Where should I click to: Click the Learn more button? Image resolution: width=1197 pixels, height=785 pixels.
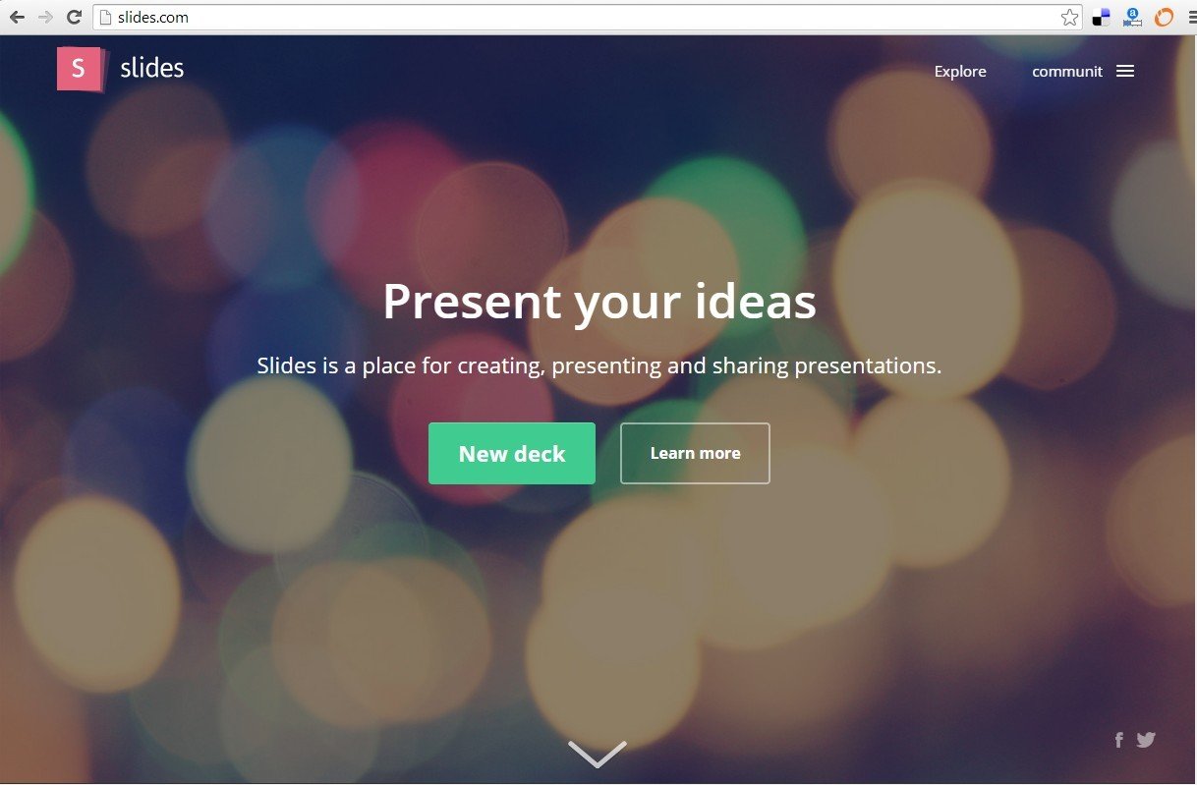pyautogui.click(x=695, y=453)
